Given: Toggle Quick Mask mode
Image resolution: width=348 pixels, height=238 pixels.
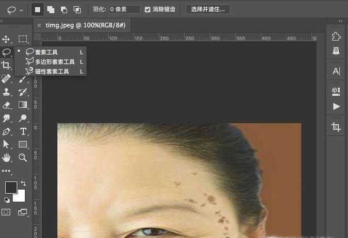Looking at the screenshot, I should click(x=6, y=212).
